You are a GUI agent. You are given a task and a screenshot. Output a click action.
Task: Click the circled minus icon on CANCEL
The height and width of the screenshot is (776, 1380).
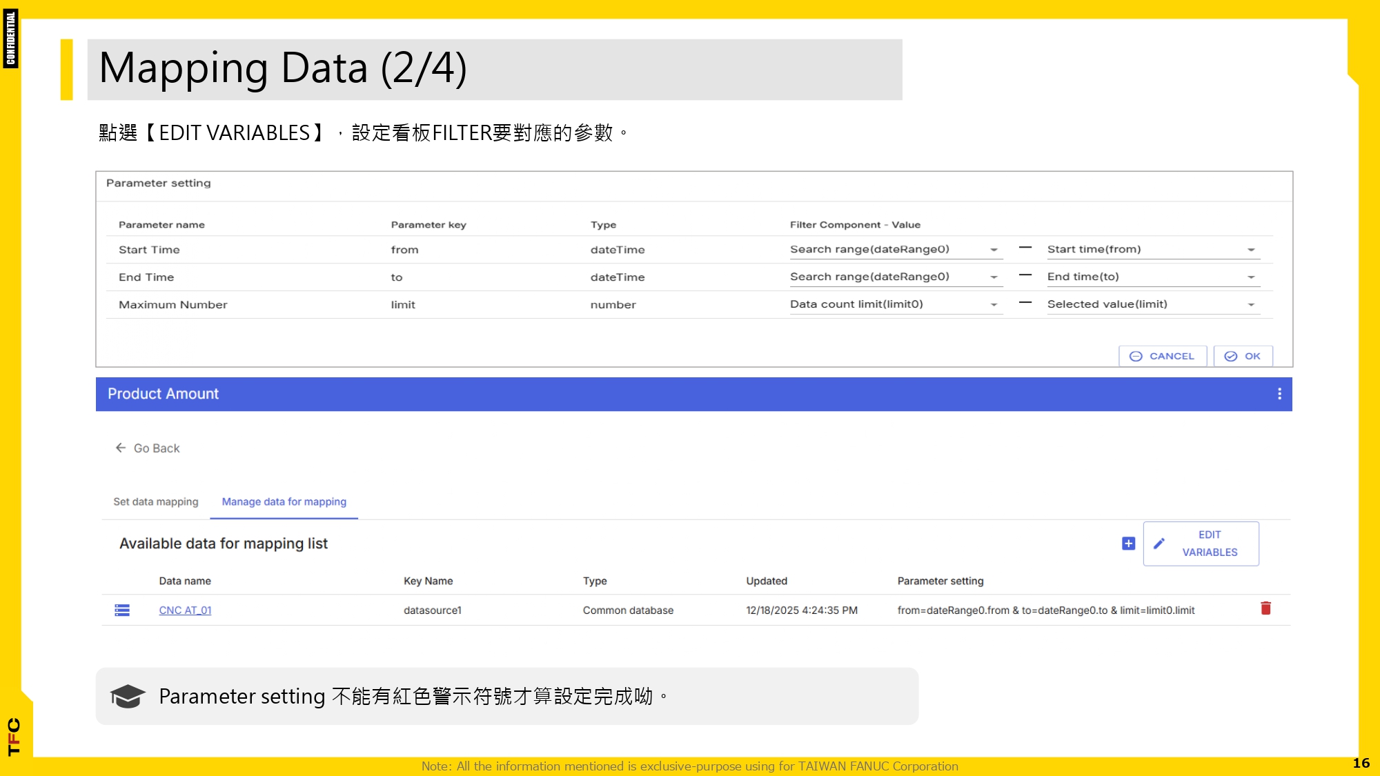click(1136, 356)
